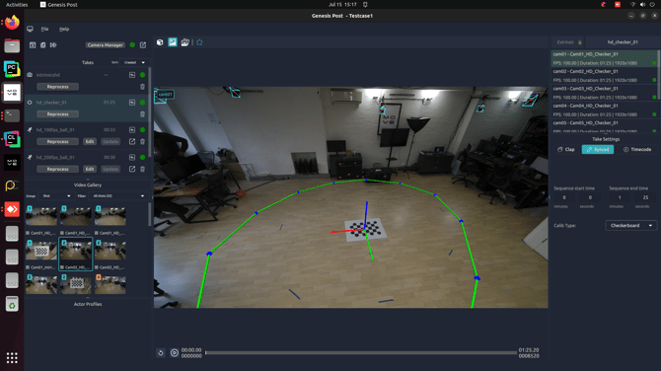Switch to the hd_checker_01 tab
The image size is (661, 371).
pyautogui.click(x=623, y=42)
